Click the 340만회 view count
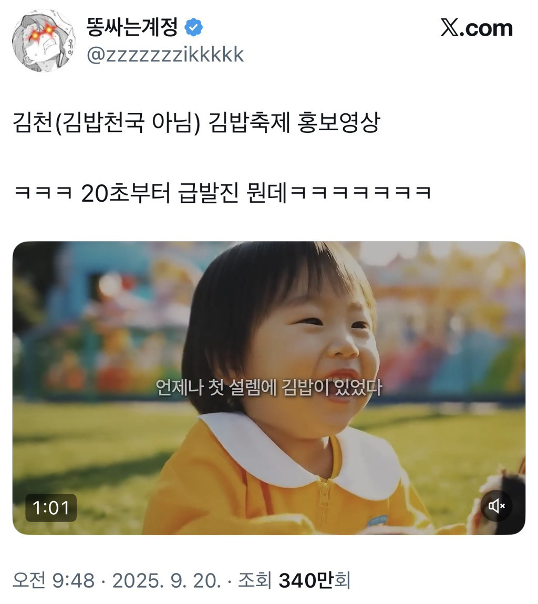Viewport: 538px width, 604px height. [315, 580]
